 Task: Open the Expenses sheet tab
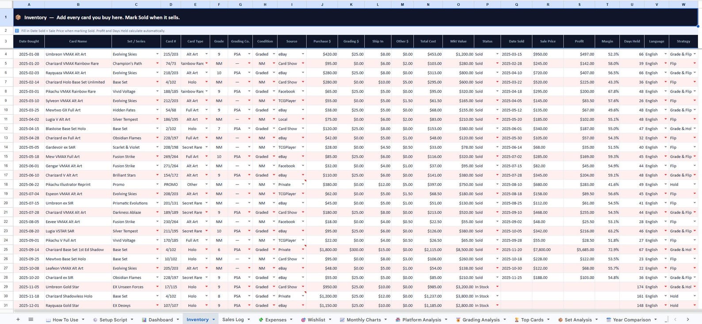pyautogui.click(x=275, y=320)
